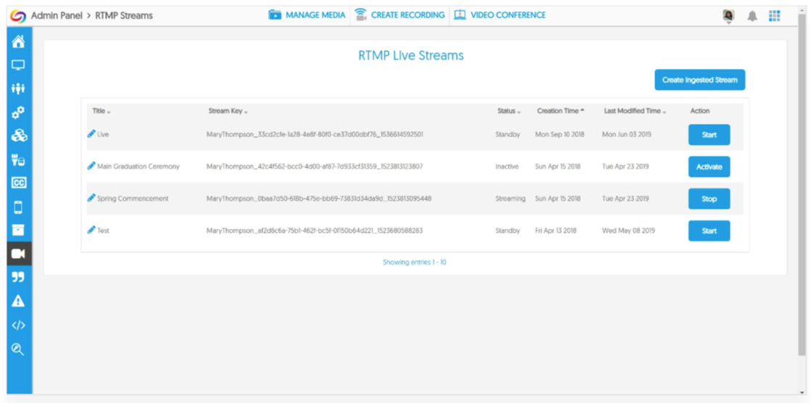Open the Home icon in sidebar

[x=18, y=41]
